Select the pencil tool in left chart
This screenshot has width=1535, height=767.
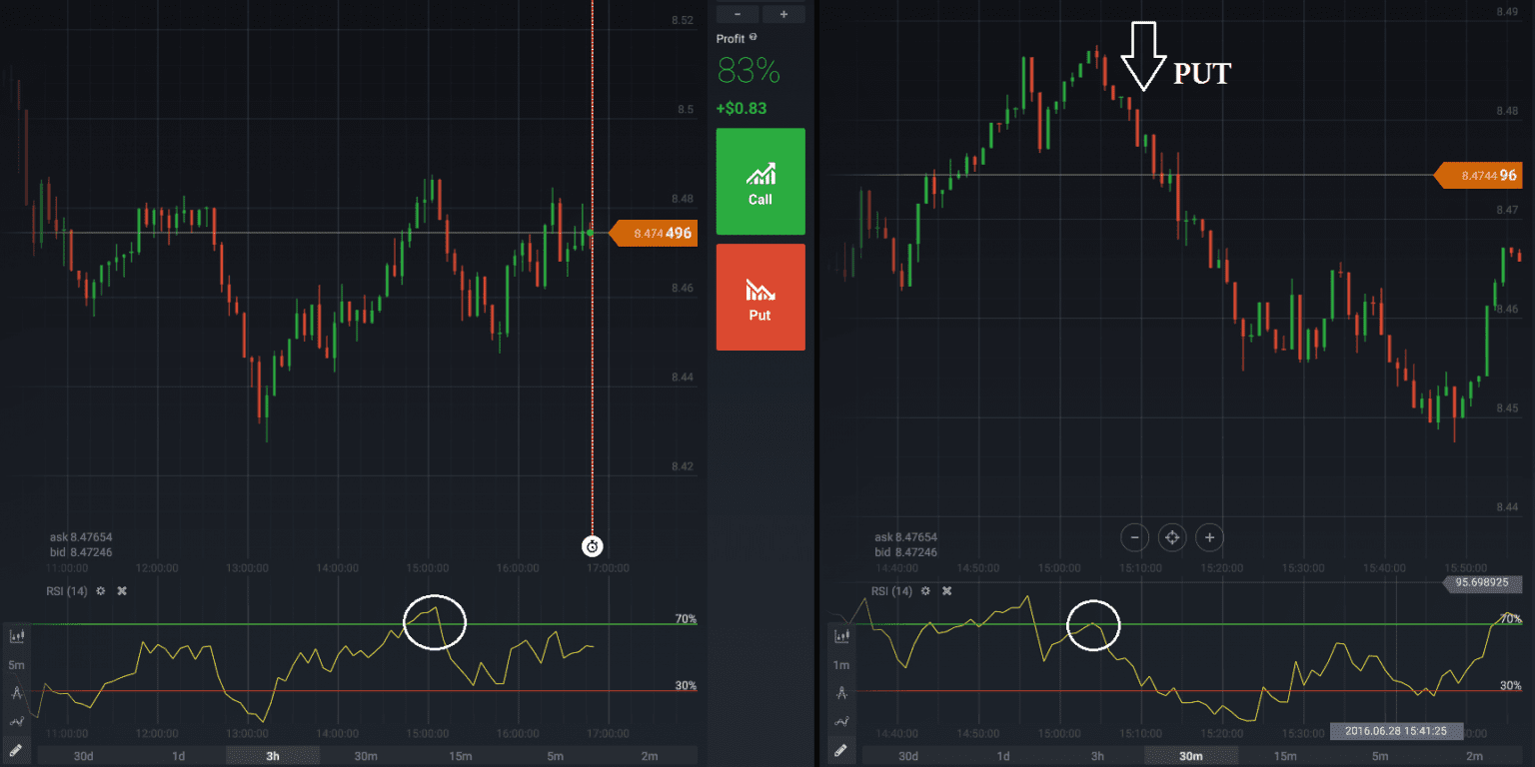[15, 749]
